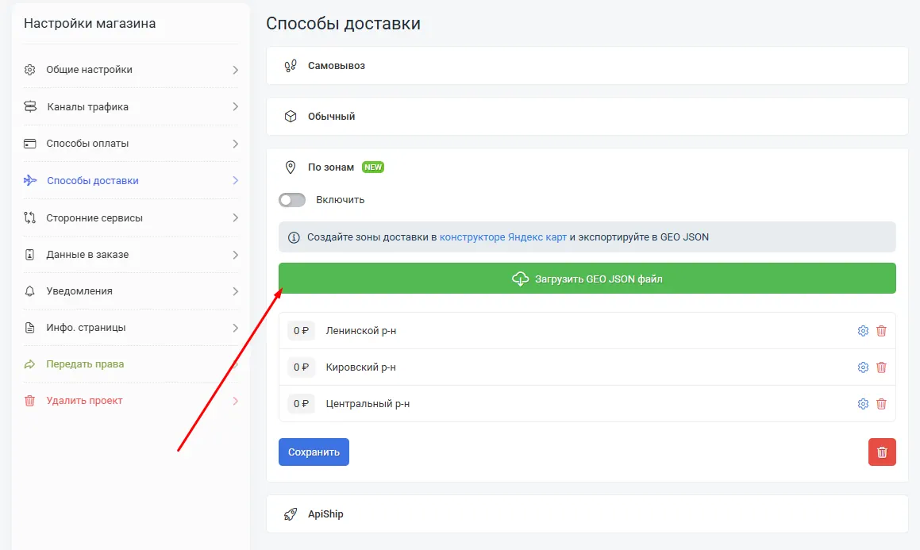920x550 pixels.
Task: Expand the ApiShip delivery section
Action: coord(325,514)
